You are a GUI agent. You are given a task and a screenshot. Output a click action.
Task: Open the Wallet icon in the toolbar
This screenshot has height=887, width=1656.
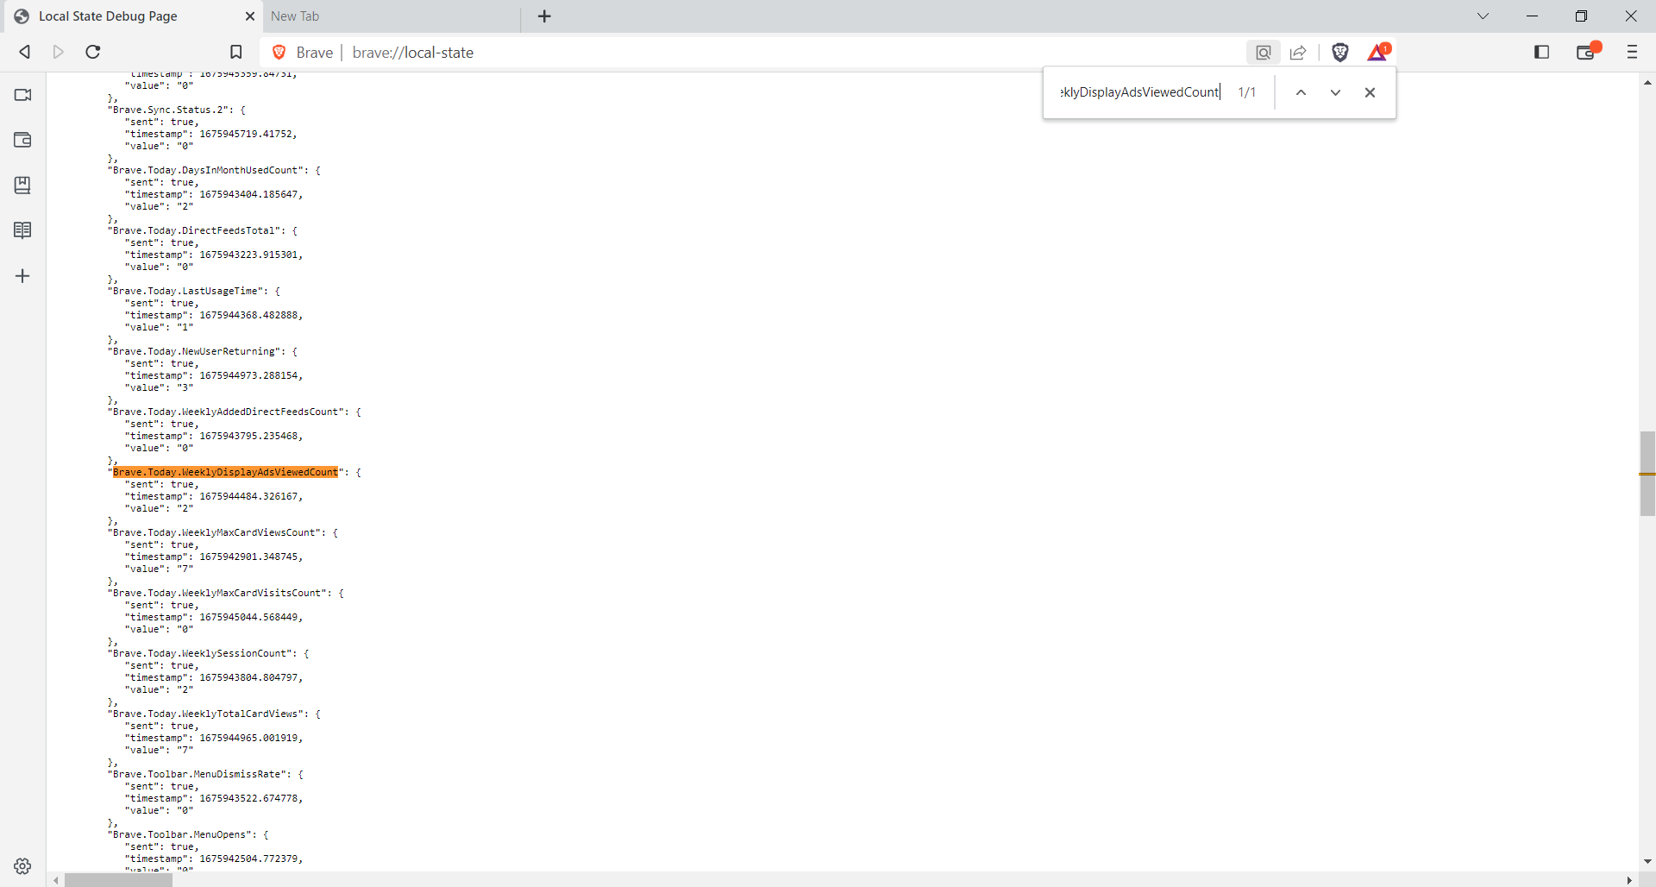tap(1586, 52)
